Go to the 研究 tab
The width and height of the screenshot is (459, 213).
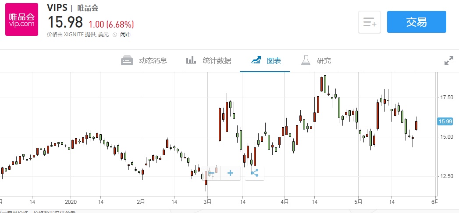click(x=324, y=61)
